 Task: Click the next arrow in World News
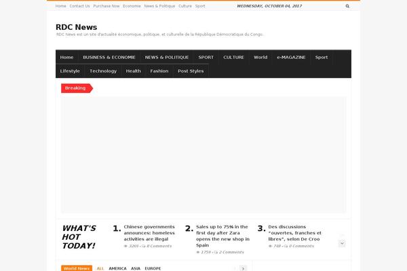(244, 268)
